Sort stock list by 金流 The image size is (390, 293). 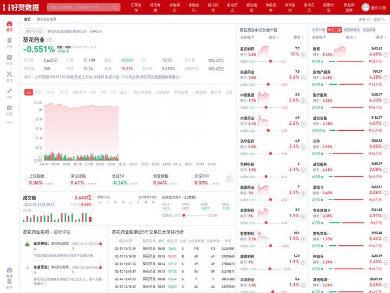pos(274,37)
